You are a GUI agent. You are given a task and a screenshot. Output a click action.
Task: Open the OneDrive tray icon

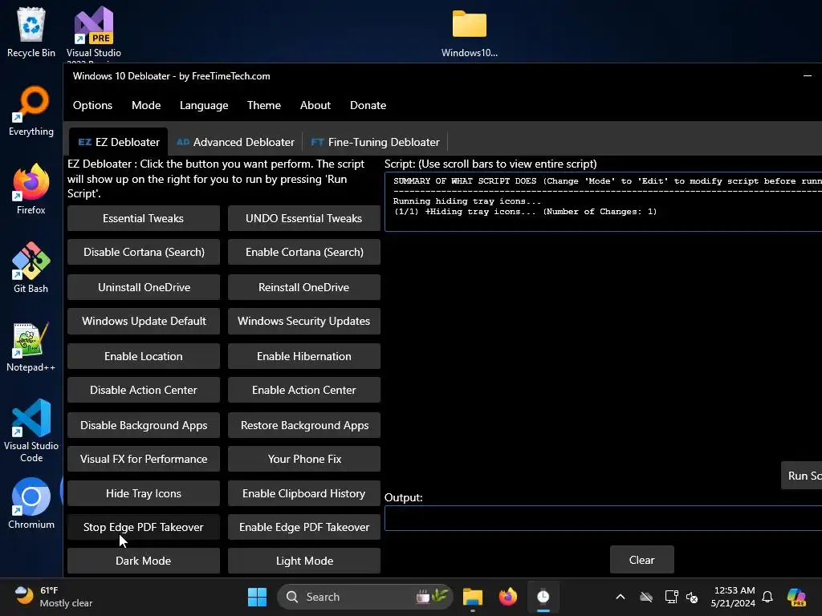(646, 597)
